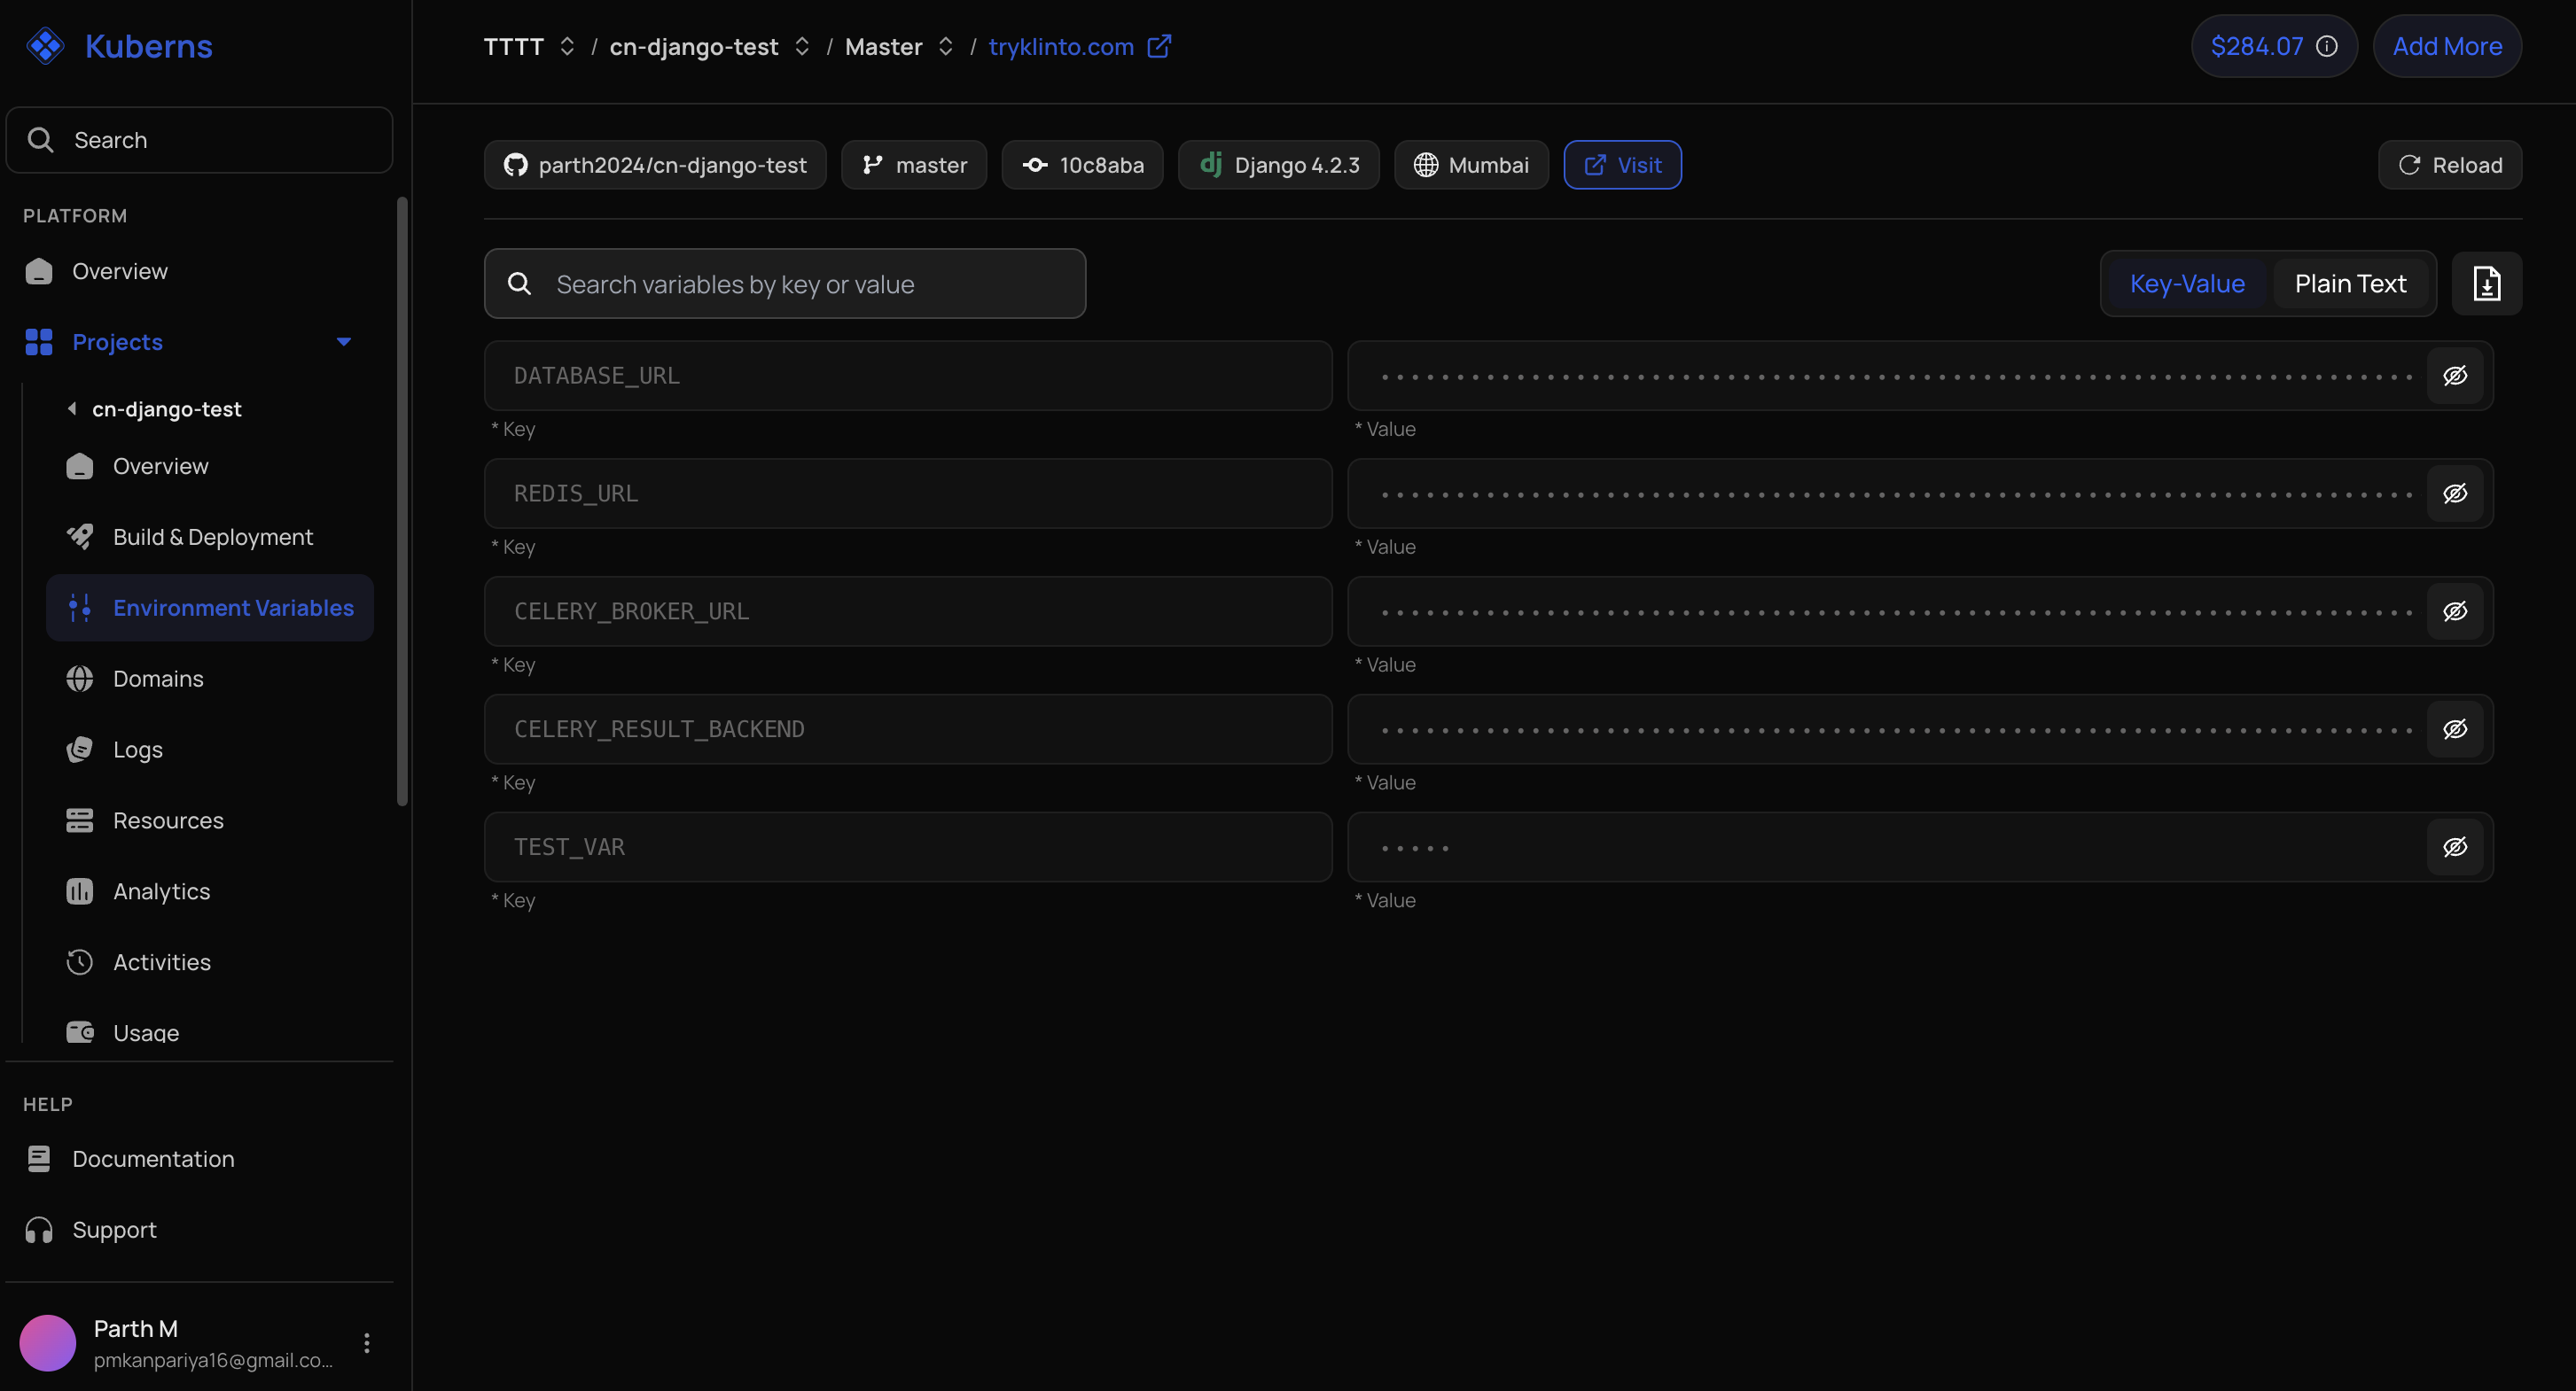Click the Usage wallet icon

[x=80, y=1032]
